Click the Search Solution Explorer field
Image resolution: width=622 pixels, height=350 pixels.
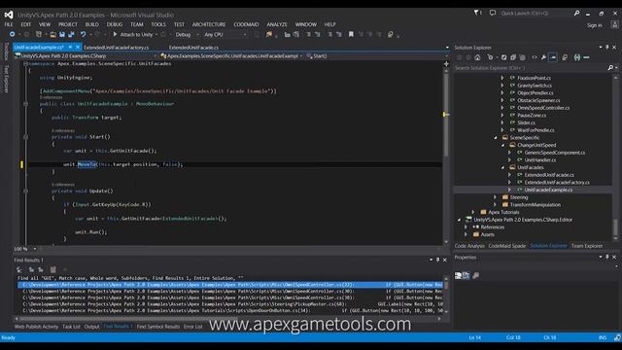[530, 68]
